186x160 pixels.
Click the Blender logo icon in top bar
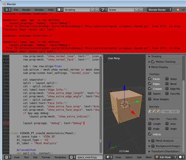pos(178,10)
